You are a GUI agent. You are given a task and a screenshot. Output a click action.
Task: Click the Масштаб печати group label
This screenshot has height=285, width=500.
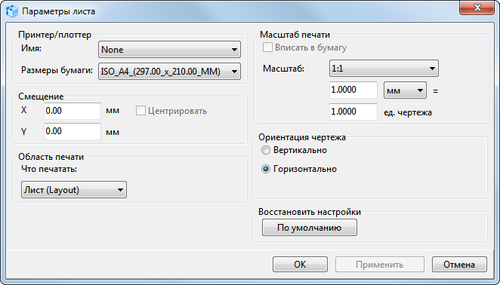click(x=295, y=35)
